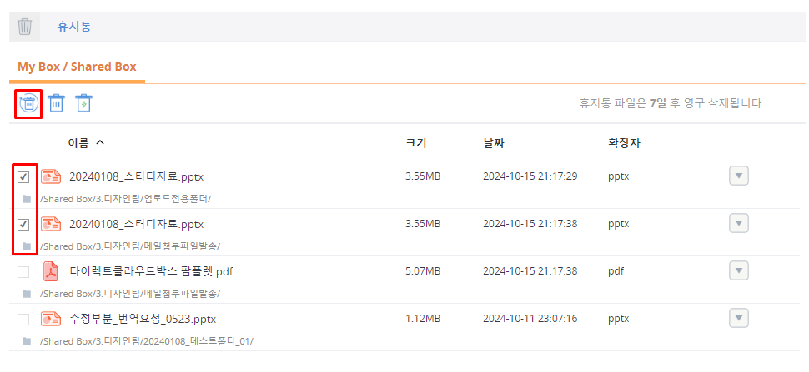Viewport: 809px width, 372px height.
Task: Expand the options dropdown for 수정부분_번역요청_0523.pptx
Action: (738, 318)
